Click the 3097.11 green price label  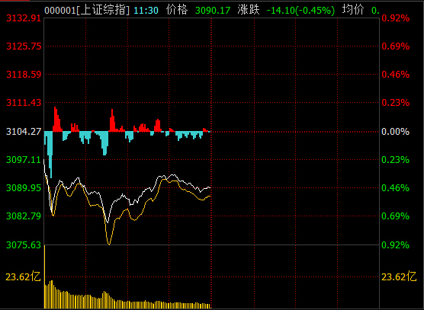tap(24, 160)
